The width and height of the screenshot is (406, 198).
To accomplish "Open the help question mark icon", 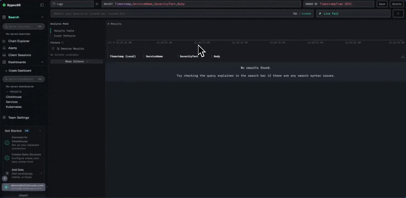I will 5,179.
